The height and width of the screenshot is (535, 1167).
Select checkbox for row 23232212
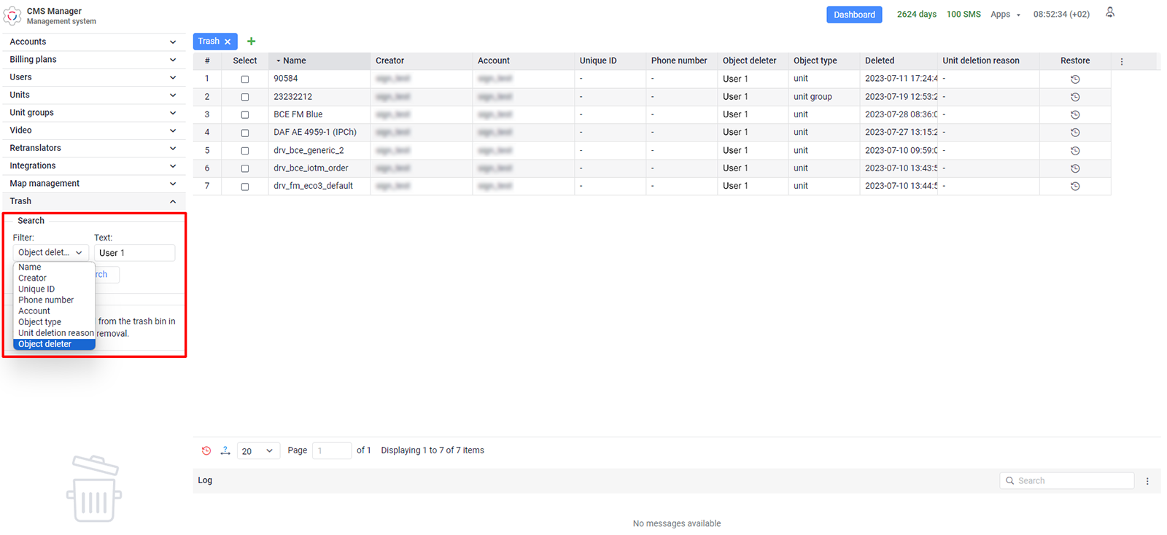245,97
